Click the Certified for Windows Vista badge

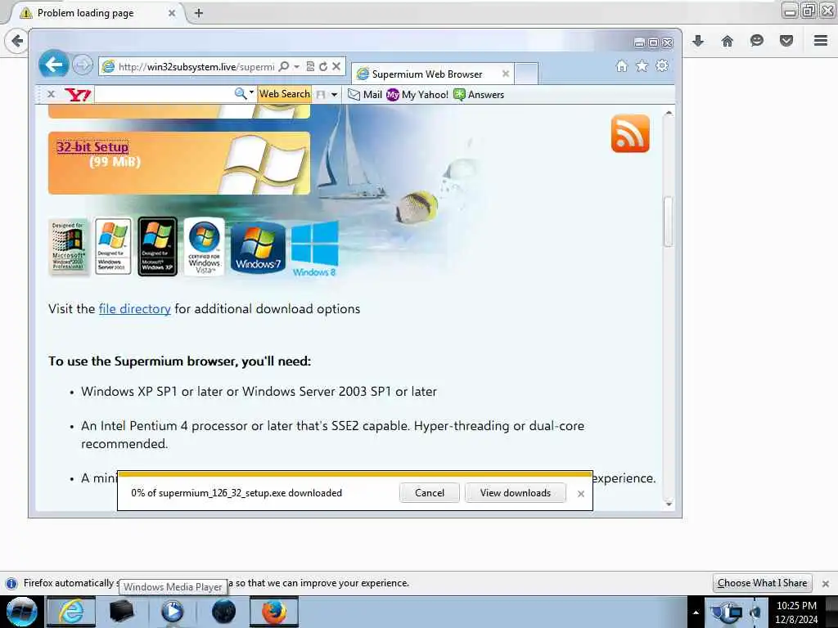(204, 246)
